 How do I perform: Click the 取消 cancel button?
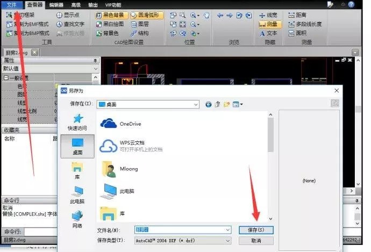pyautogui.click(x=256, y=241)
